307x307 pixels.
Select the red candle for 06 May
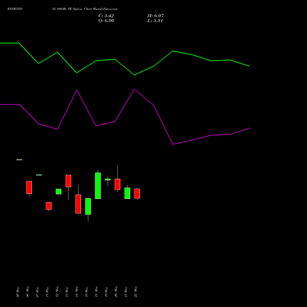click(29, 187)
